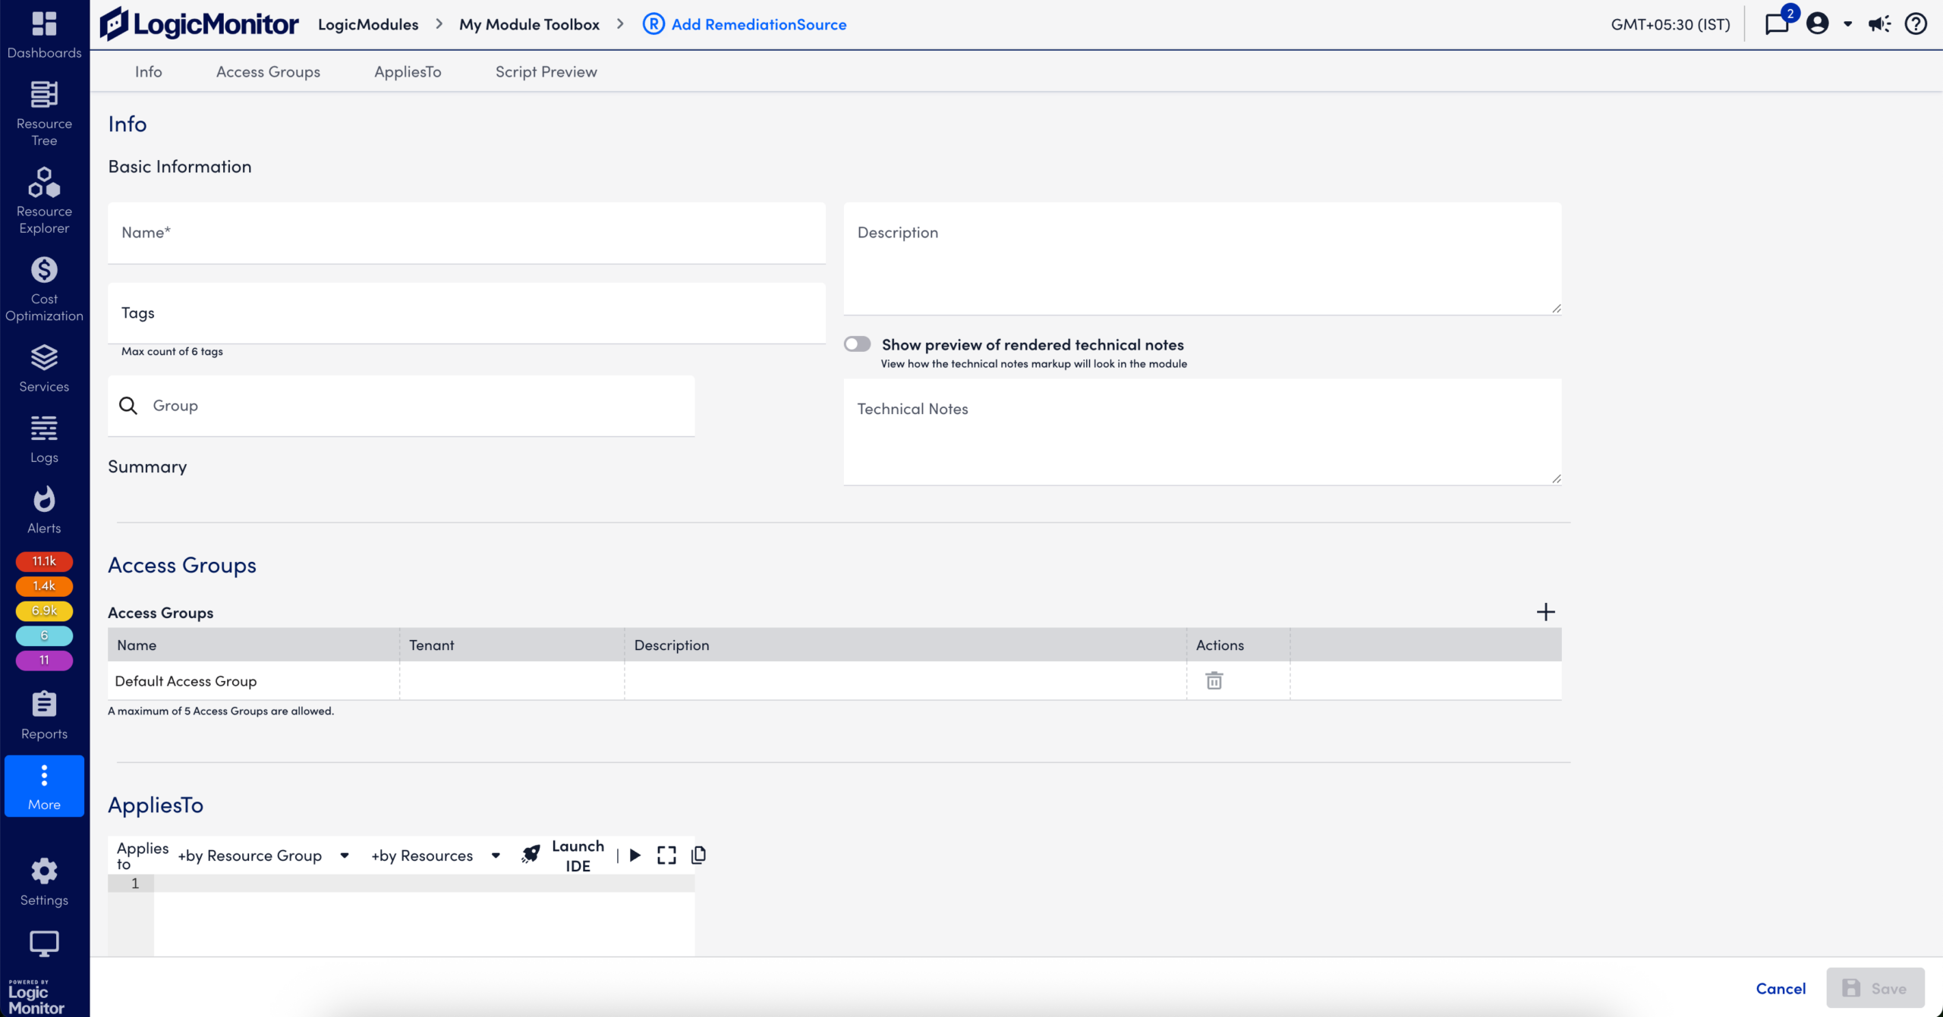
Task: Open the chat messages icon with badge
Action: coord(1778,24)
